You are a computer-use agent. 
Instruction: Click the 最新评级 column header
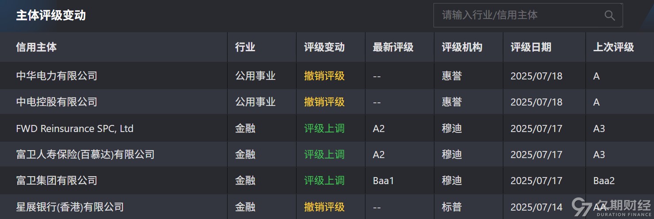click(393, 47)
